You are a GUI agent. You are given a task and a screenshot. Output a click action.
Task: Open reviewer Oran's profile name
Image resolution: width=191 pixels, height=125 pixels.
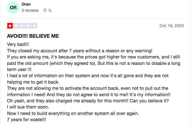point(26,4)
